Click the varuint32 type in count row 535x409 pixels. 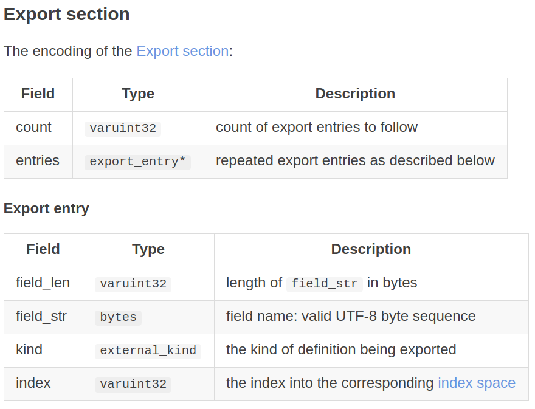coord(123,128)
